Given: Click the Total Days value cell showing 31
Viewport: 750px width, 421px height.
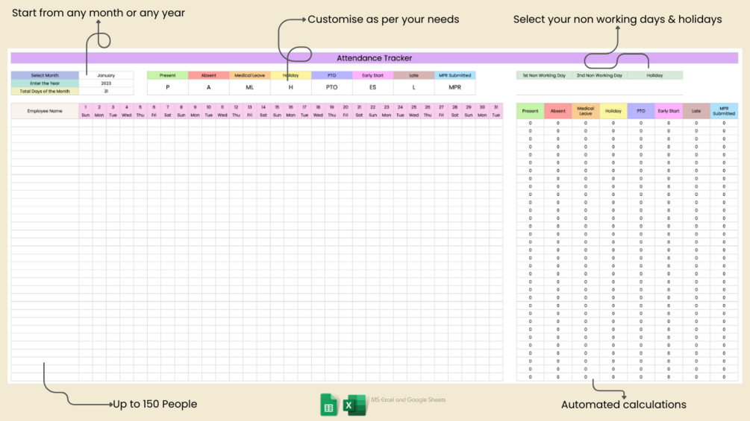Looking at the screenshot, I should [x=106, y=91].
